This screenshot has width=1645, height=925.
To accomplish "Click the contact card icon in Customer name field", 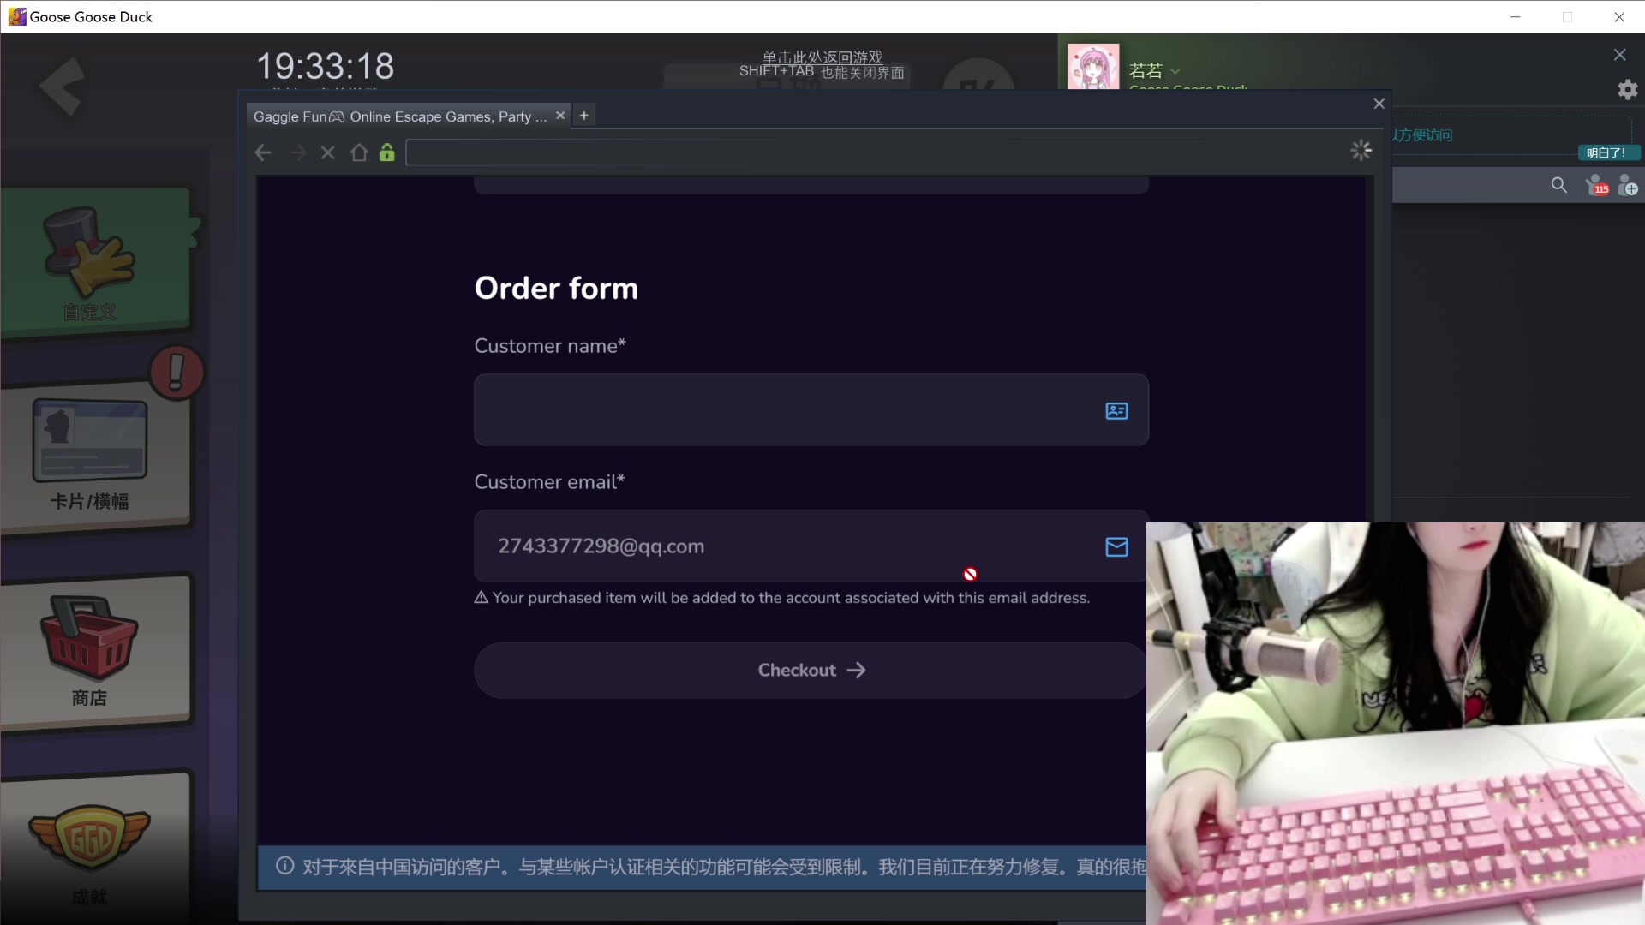I will (1116, 412).
